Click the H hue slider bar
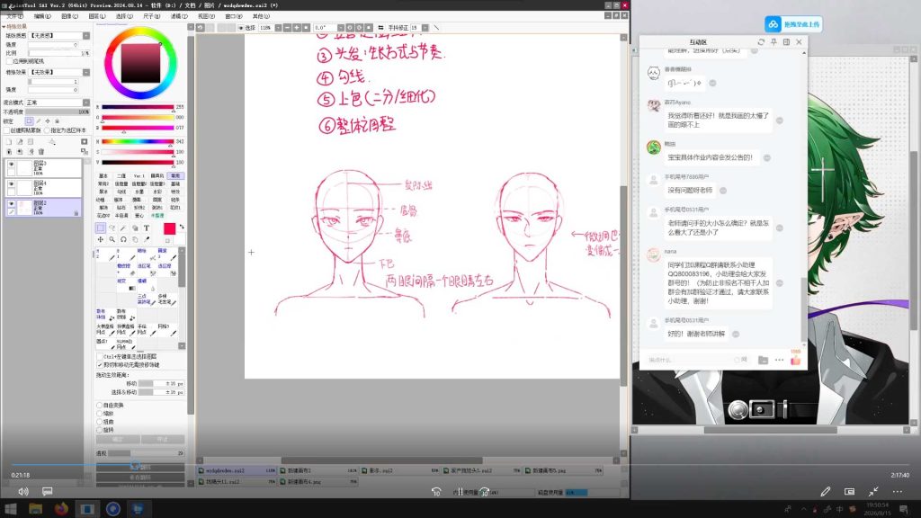The height and width of the screenshot is (518, 921). tap(138, 141)
